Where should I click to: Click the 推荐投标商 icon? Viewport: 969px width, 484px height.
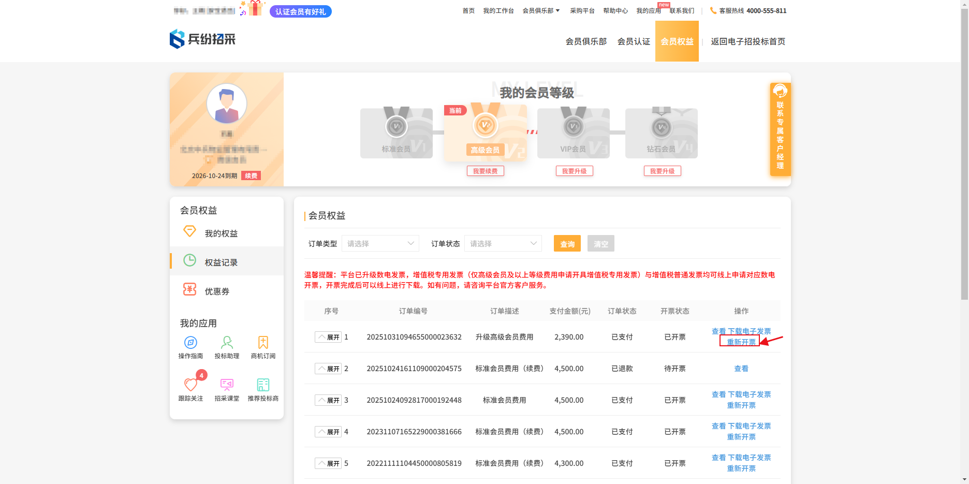click(263, 385)
